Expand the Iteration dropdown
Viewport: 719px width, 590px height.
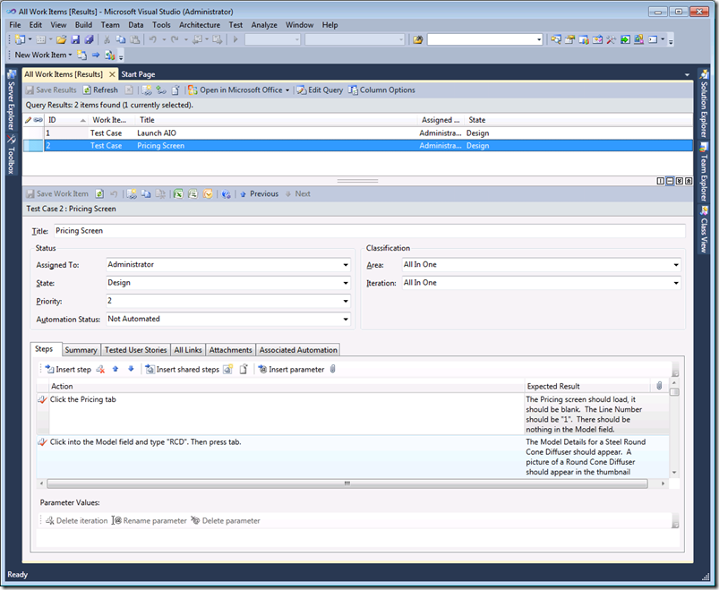click(x=676, y=283)
